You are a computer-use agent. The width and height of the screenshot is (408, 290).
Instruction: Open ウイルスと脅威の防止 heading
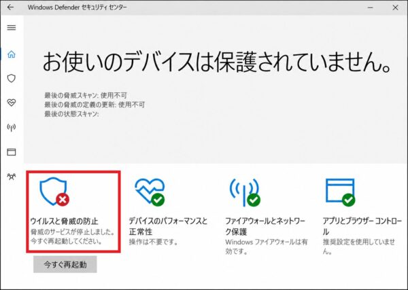coord(65,221)
